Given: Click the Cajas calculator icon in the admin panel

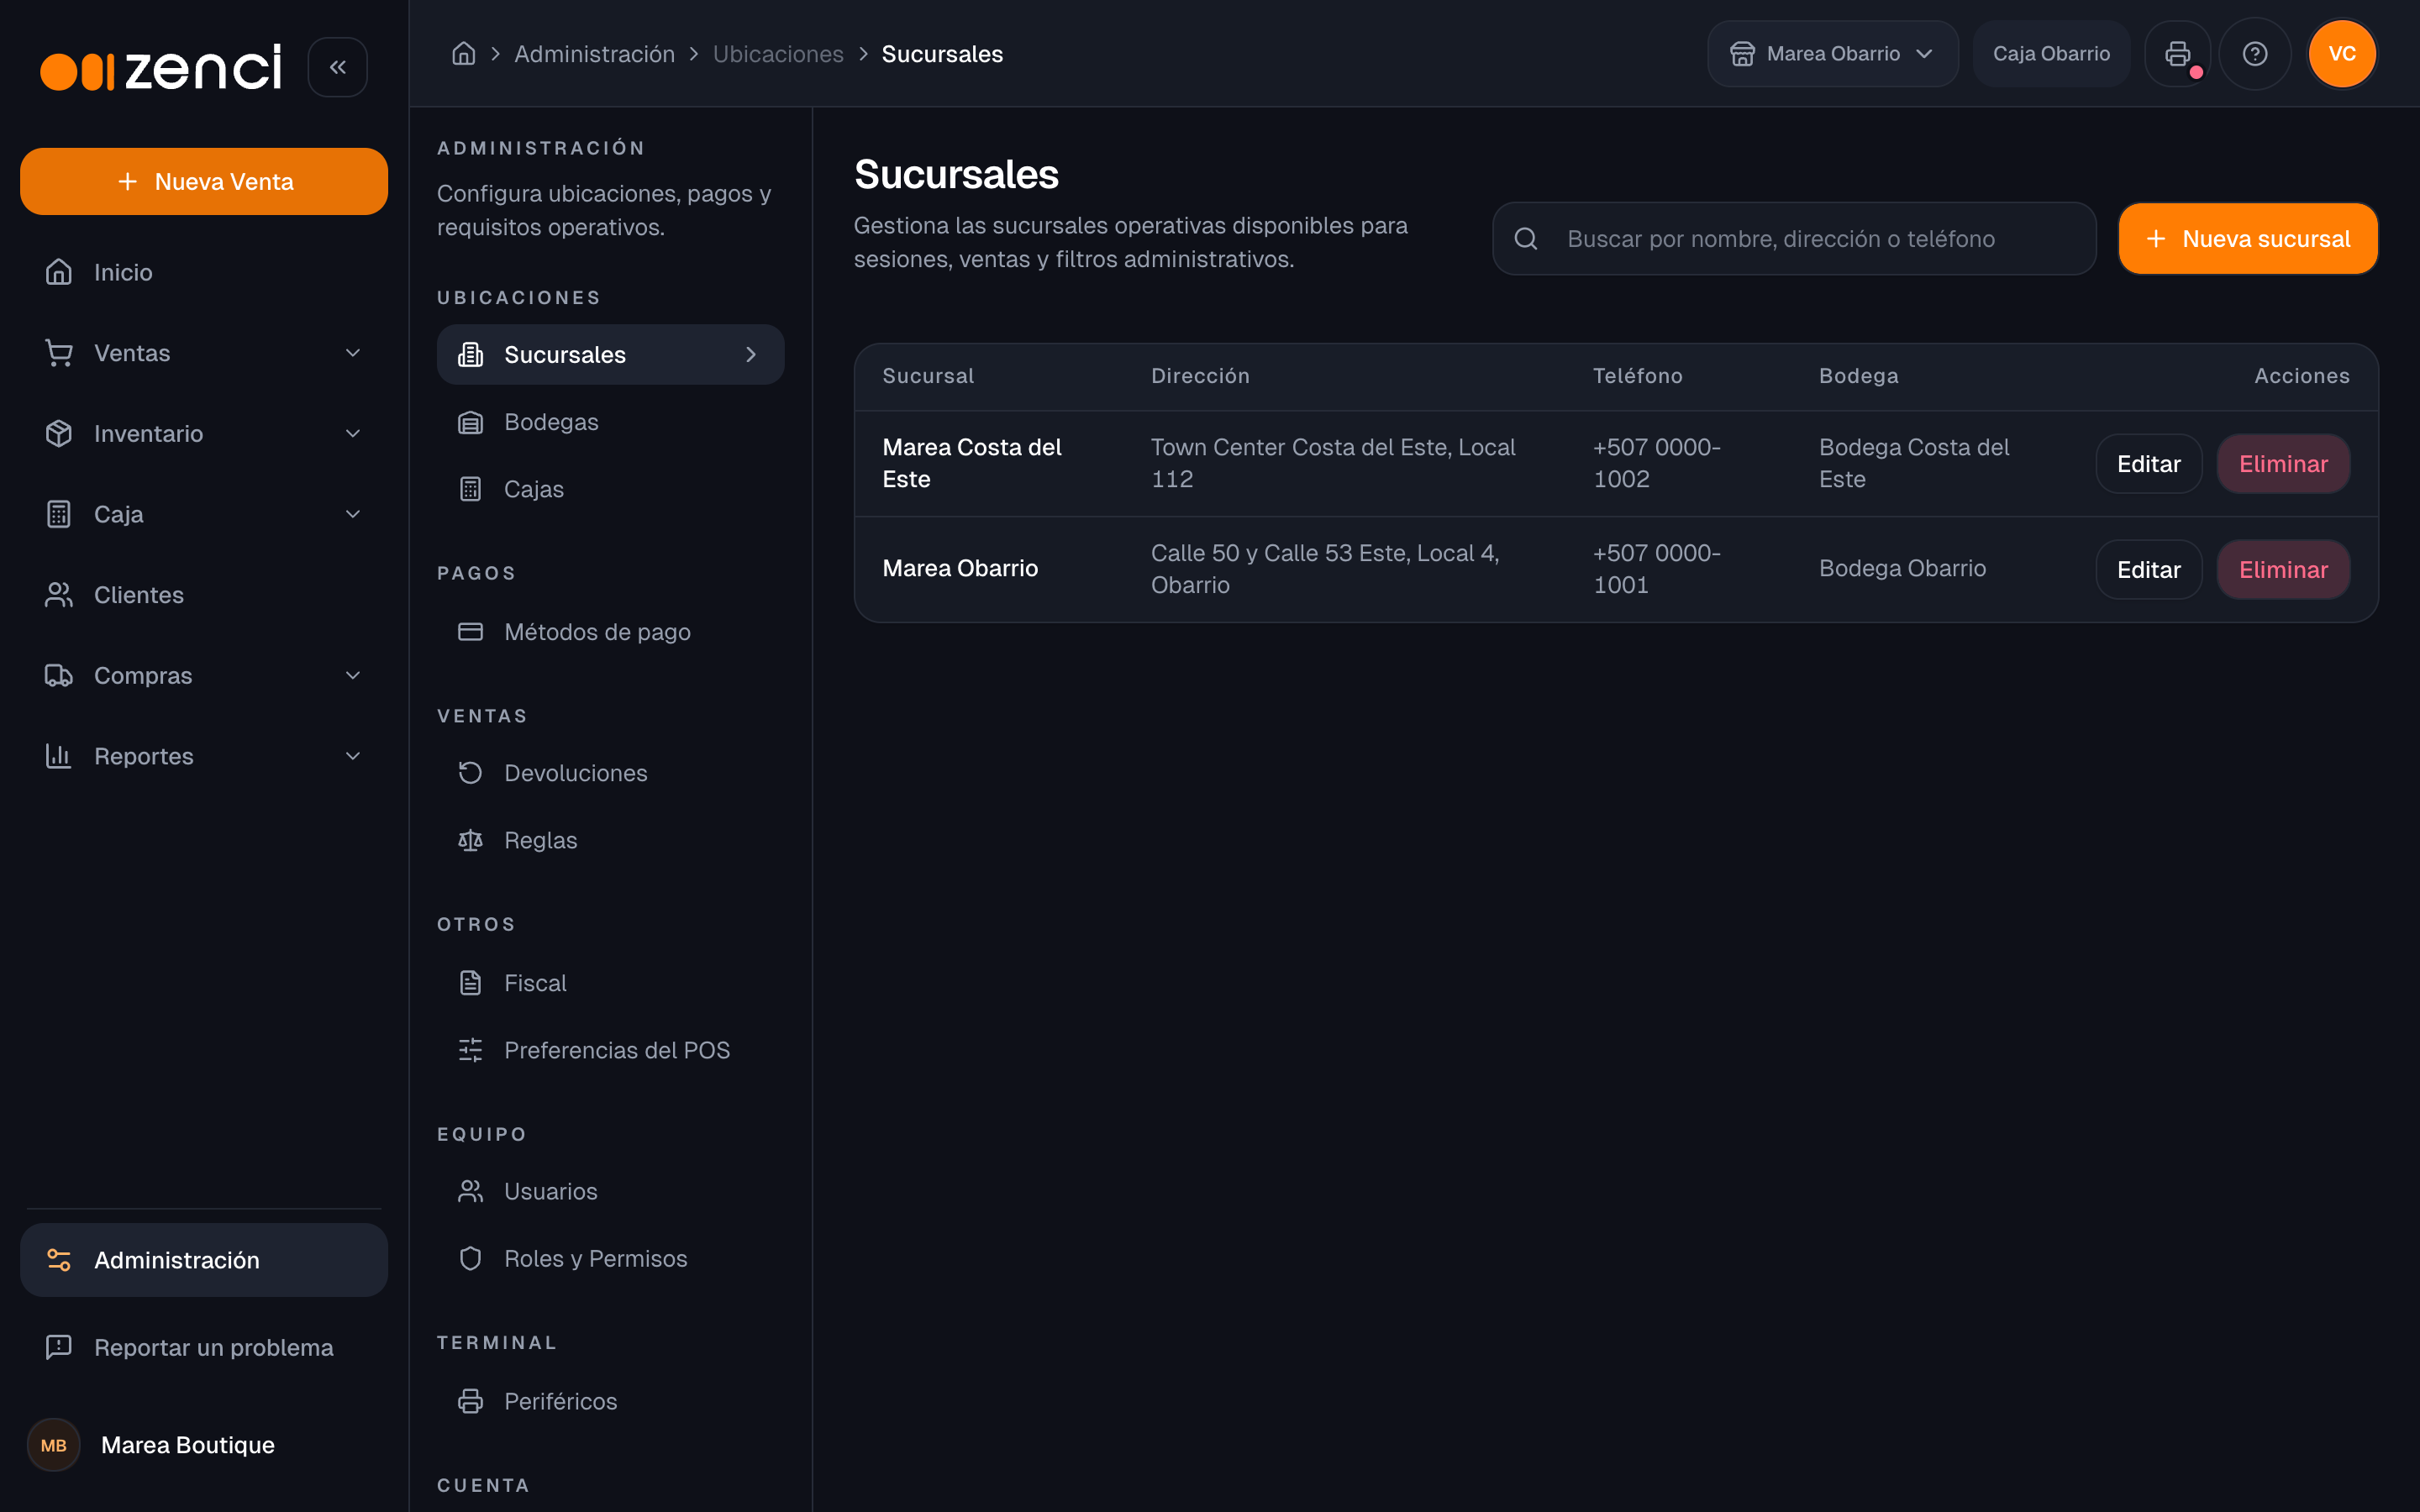Looking at the screenshot, I should point(470,489).
